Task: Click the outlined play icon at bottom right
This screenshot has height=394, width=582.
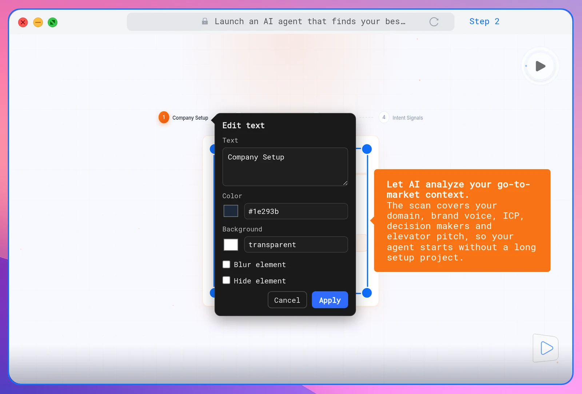Action: 546,348
